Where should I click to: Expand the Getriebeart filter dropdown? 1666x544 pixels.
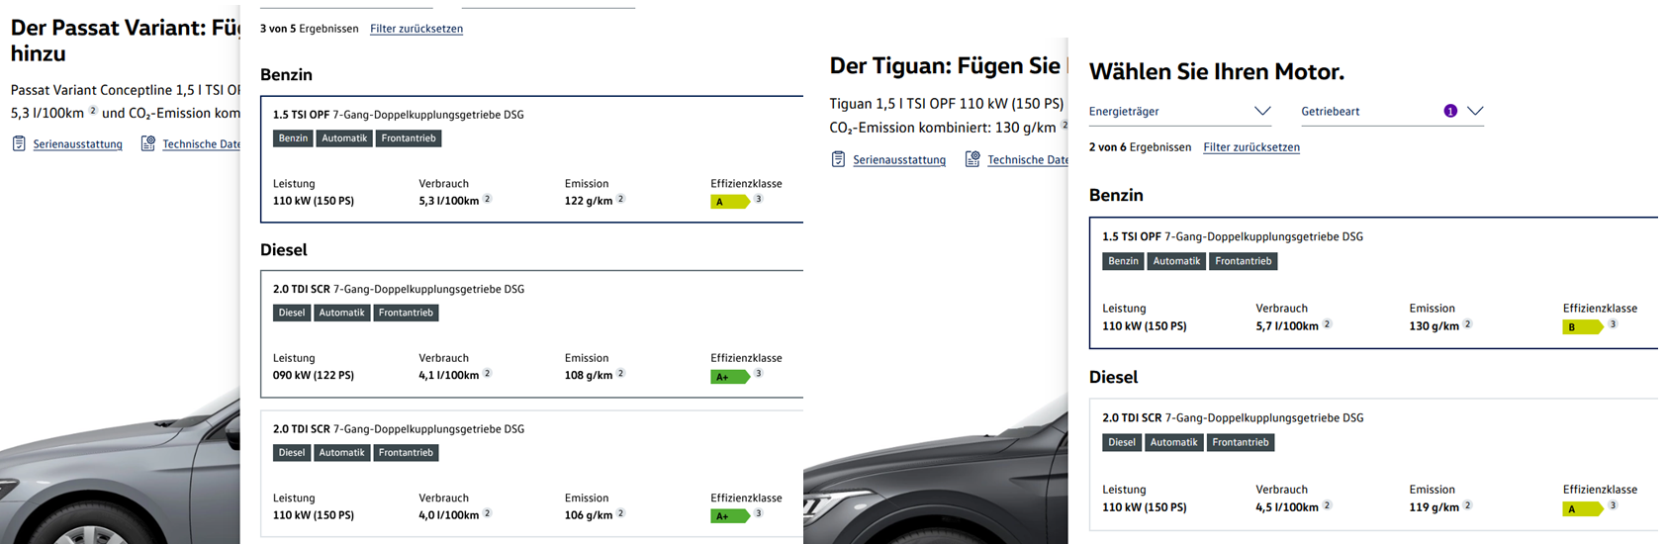tap(1392, 112)
